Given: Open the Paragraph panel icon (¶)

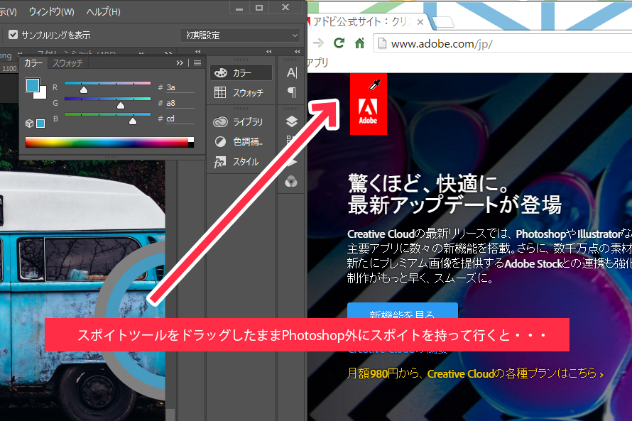Looking at the screenshot, I should pos(291,93).
